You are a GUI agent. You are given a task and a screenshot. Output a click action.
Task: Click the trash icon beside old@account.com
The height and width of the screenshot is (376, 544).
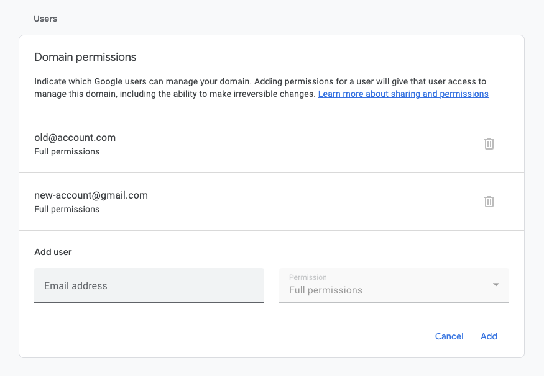(489, 144)
